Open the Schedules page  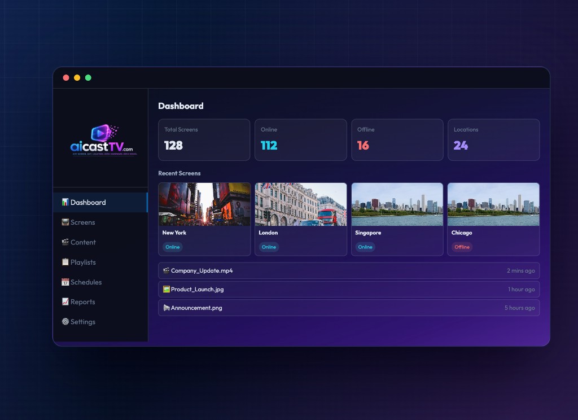100,282
